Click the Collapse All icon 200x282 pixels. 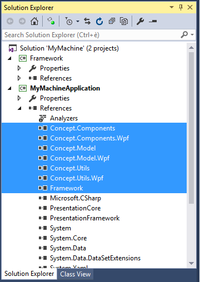tap(112, 21)
